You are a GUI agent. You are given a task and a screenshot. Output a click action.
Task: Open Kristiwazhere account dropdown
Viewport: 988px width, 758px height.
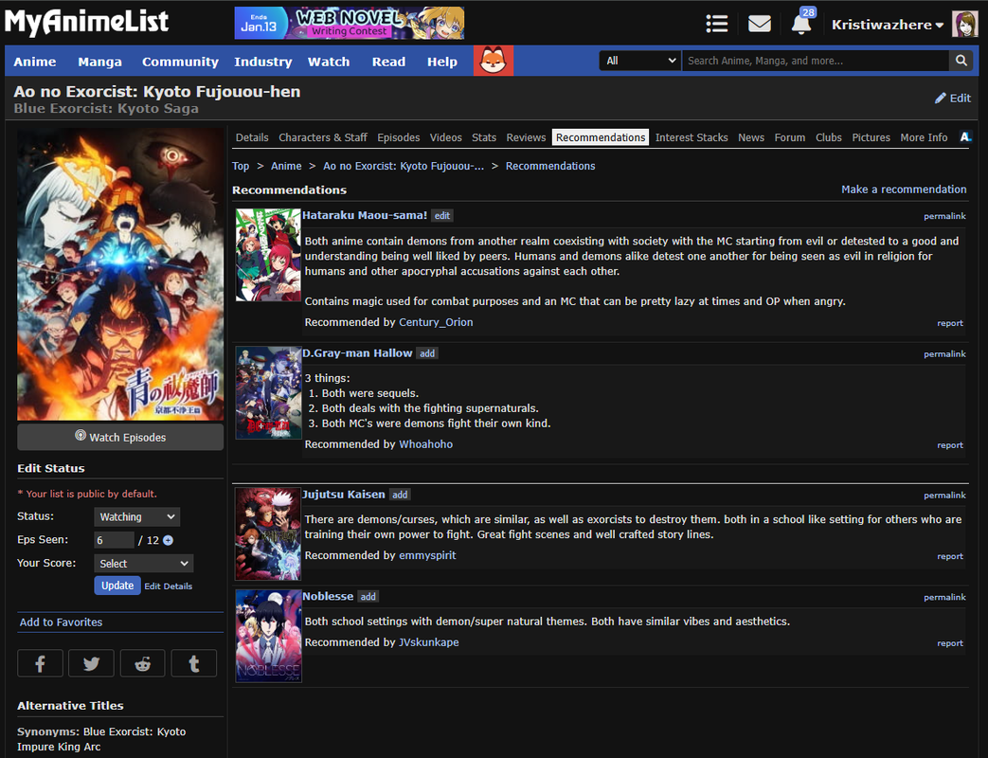click(888, 25)
